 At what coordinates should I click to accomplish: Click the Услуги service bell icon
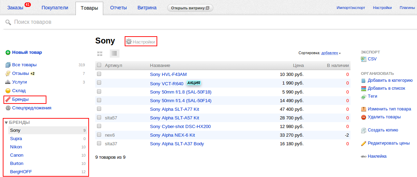coord(8,82)
